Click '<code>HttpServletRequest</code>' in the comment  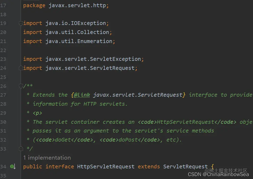point(187,122)
